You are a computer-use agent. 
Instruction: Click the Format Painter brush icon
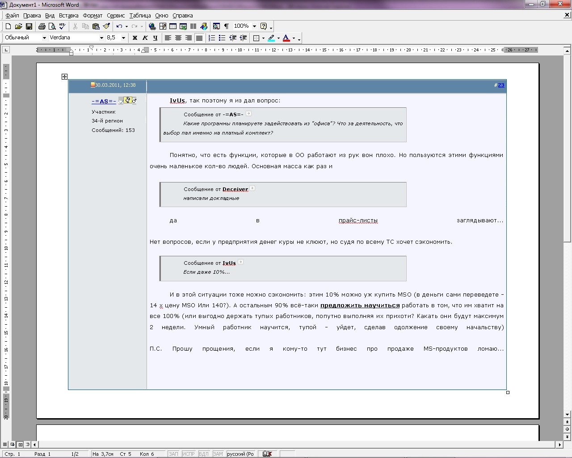coord(106,26)
